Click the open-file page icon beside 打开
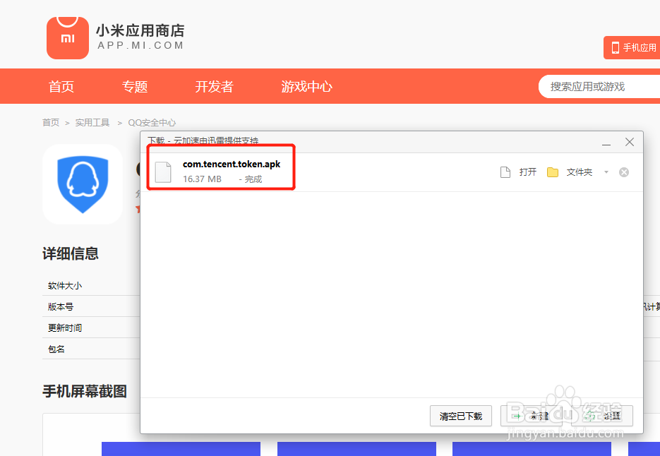Image resolution: width=660 pixels, height=456 pixels. point(505,172)
